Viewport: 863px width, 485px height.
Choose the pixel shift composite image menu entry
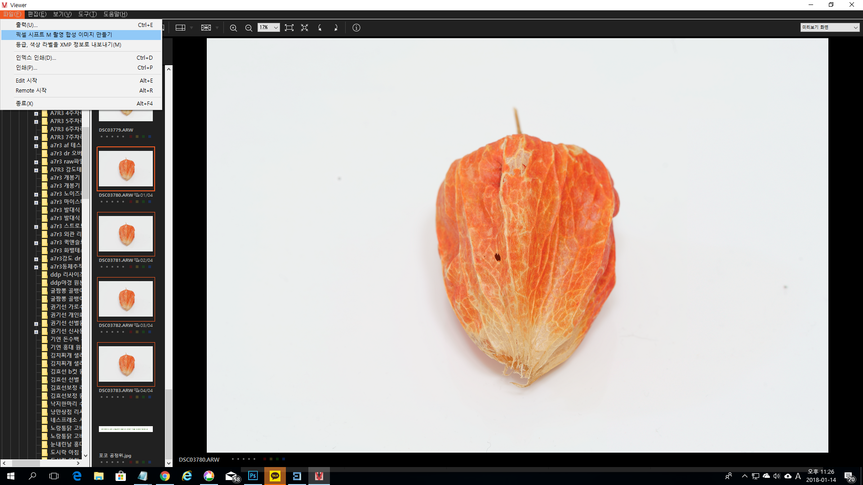tap(64, 35)
